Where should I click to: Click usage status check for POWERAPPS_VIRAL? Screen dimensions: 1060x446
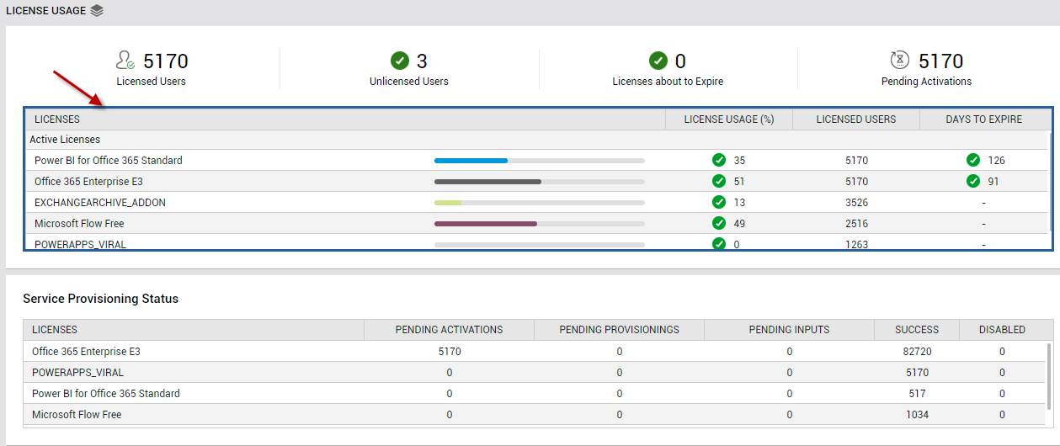pos(719,243)
